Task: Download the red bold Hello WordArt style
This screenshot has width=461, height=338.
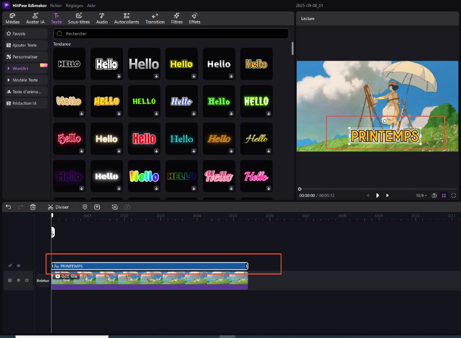Action: pyautogui.click(x=156, y=151)
